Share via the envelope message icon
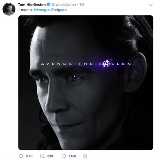156x159 pixels. tap(85, 156)
